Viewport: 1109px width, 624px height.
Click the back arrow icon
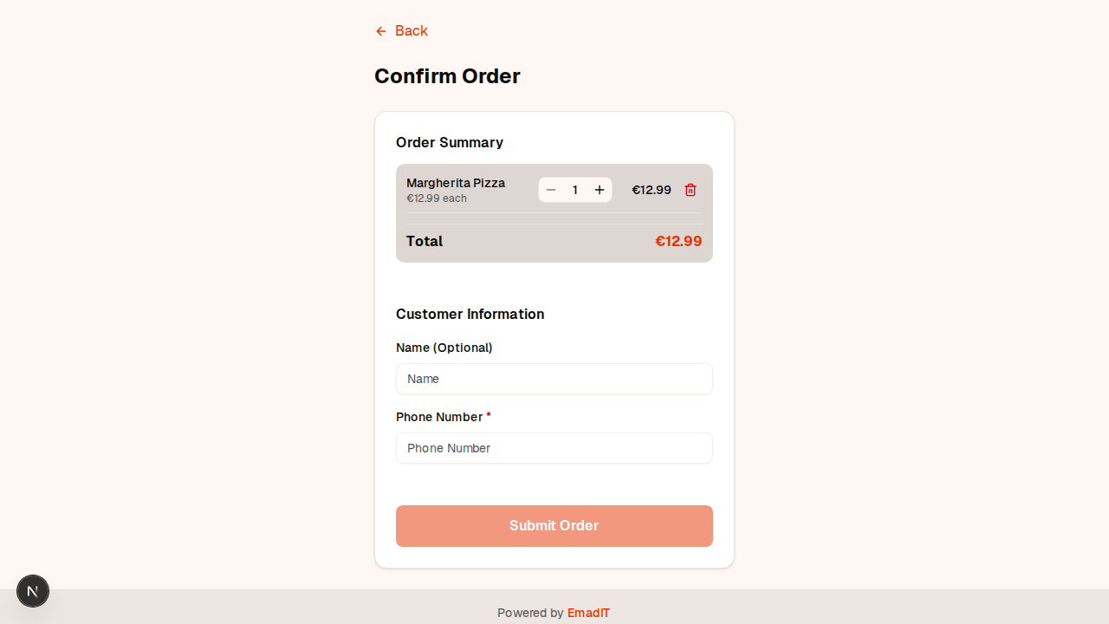(x=381, y=31)
